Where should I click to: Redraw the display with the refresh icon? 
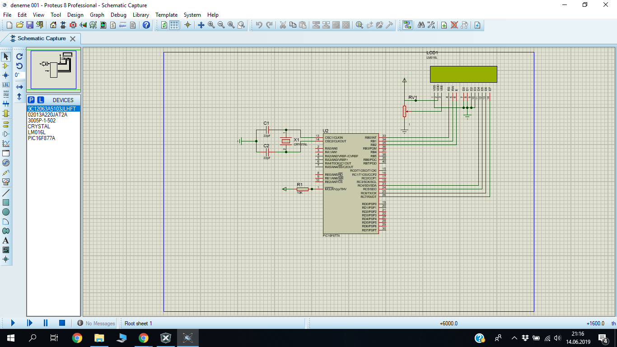click(x=164, y=25)
